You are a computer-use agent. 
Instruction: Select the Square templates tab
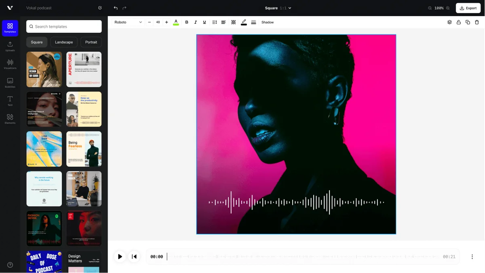[x=37, y=42]
